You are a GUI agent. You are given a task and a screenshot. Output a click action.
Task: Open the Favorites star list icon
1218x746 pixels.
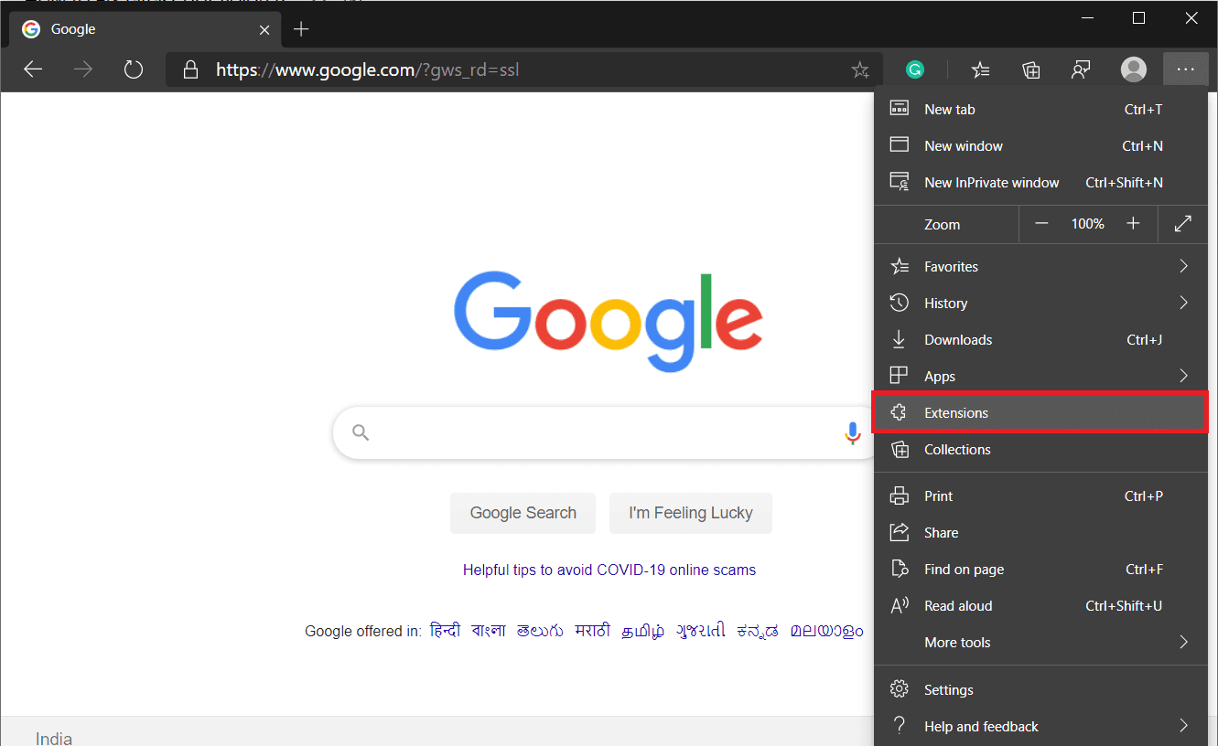(980, 69)
